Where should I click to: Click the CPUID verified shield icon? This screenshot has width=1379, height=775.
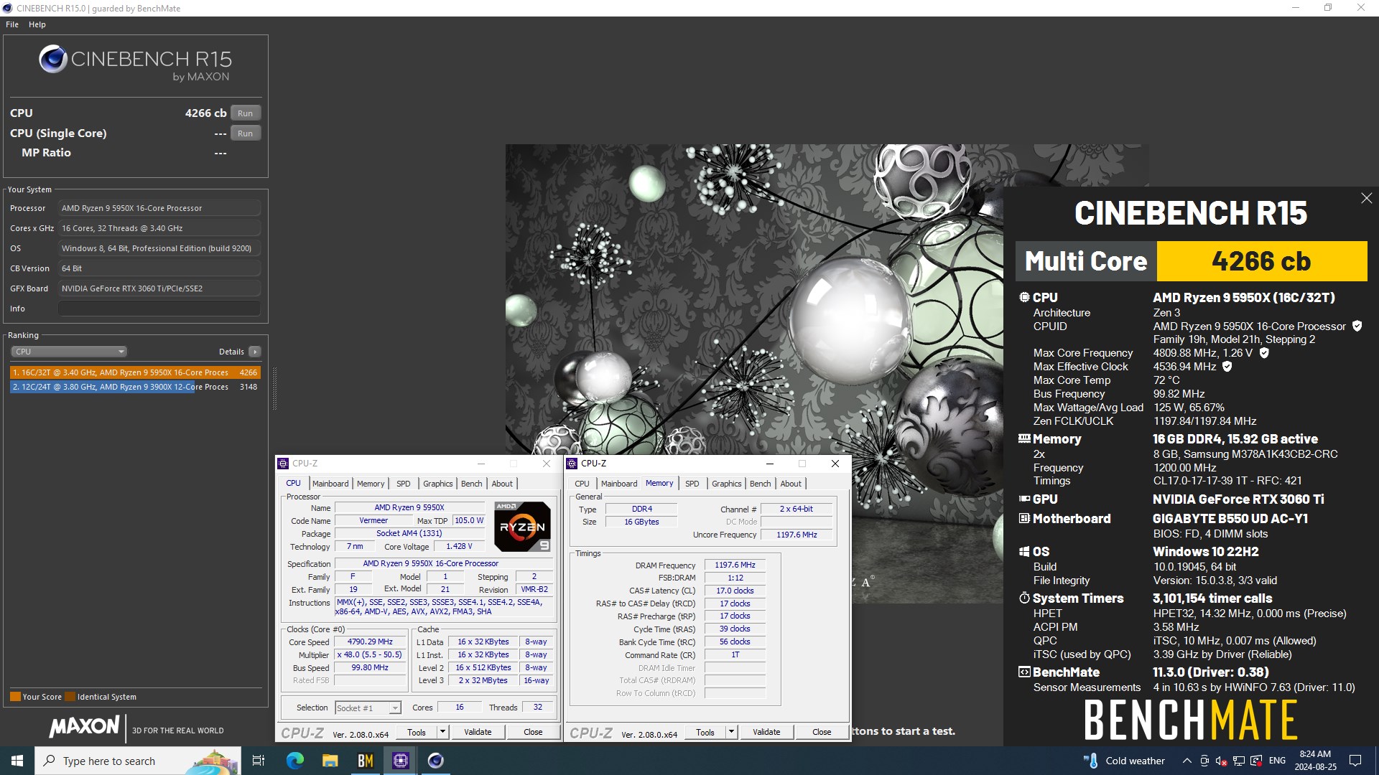[x=1357, y=326]
